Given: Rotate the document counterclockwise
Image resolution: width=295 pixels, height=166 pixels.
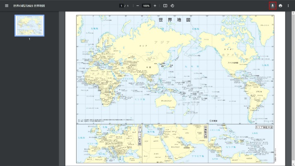Looking at the screenshot, I should click(172, 6).
